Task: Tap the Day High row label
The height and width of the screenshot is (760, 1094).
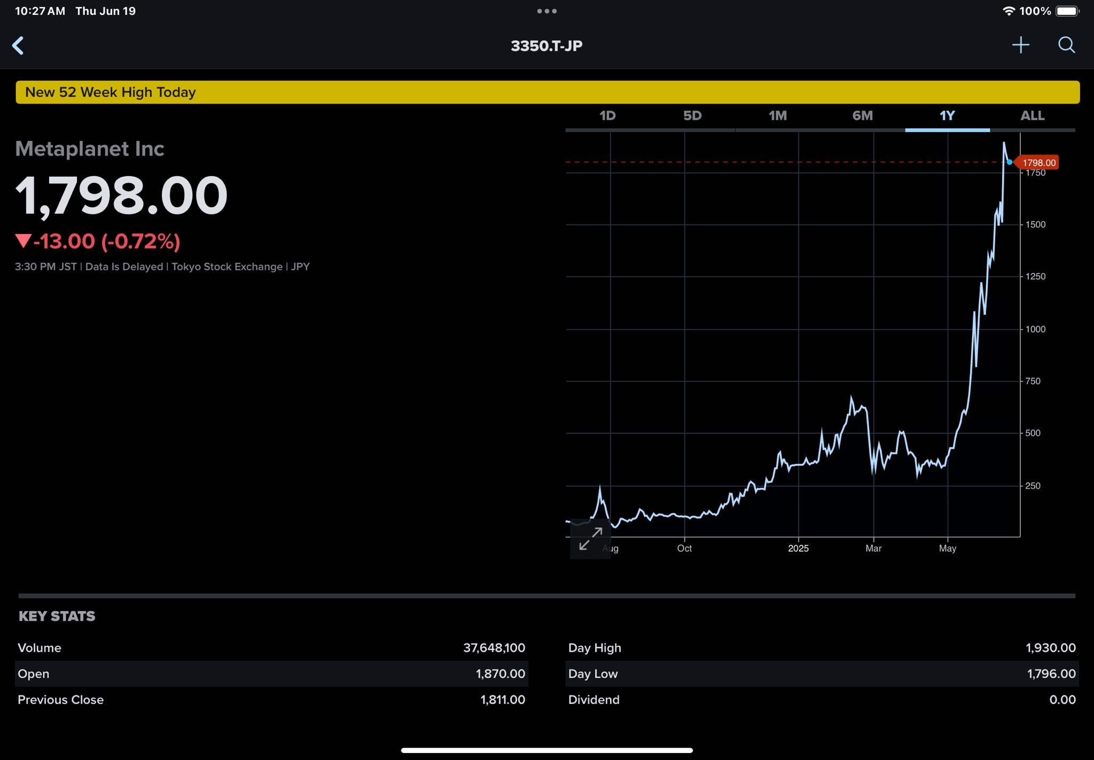Action: pos(595,648)
